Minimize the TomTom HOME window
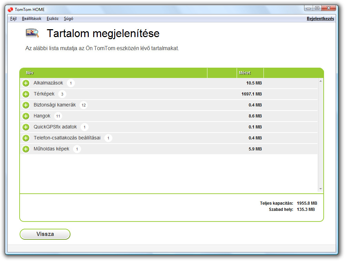The height and width of the screenshot is (261, 345). pos(309,8)
